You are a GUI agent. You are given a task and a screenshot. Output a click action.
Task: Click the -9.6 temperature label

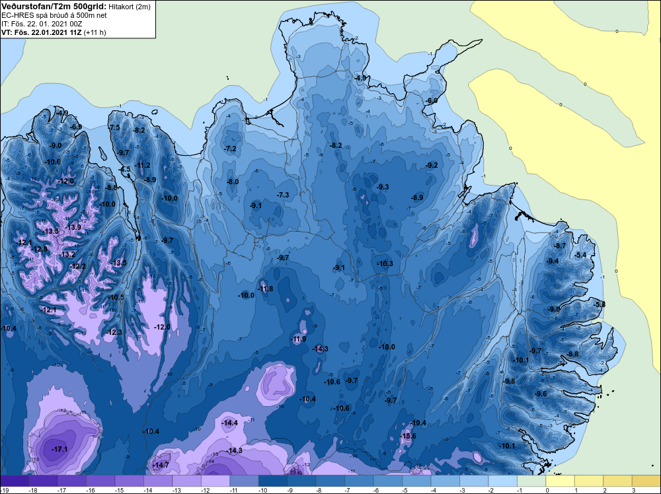pos(541,394)
